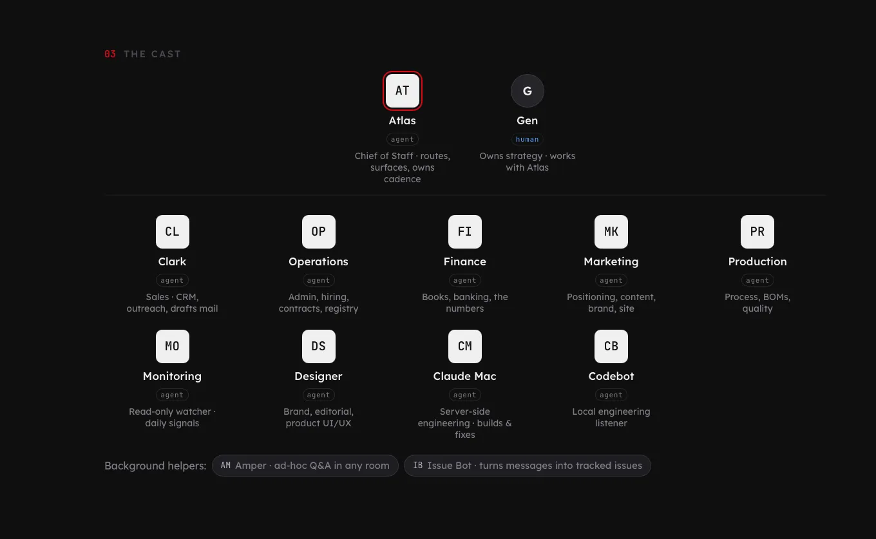Open the DS Designer avatar tile
The image size is (876, 539).
tap(319, 346)
